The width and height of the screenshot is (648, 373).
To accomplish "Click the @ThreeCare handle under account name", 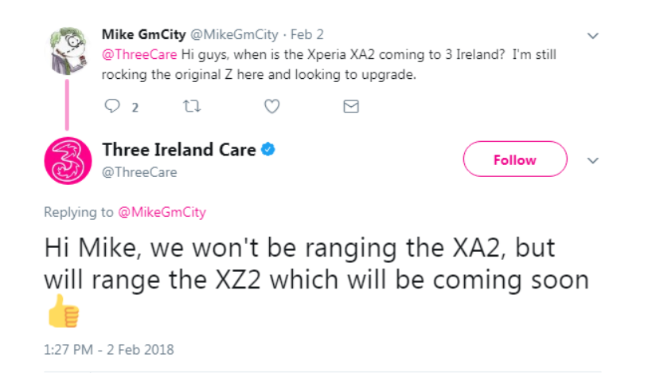I will [x=139, y=171].
